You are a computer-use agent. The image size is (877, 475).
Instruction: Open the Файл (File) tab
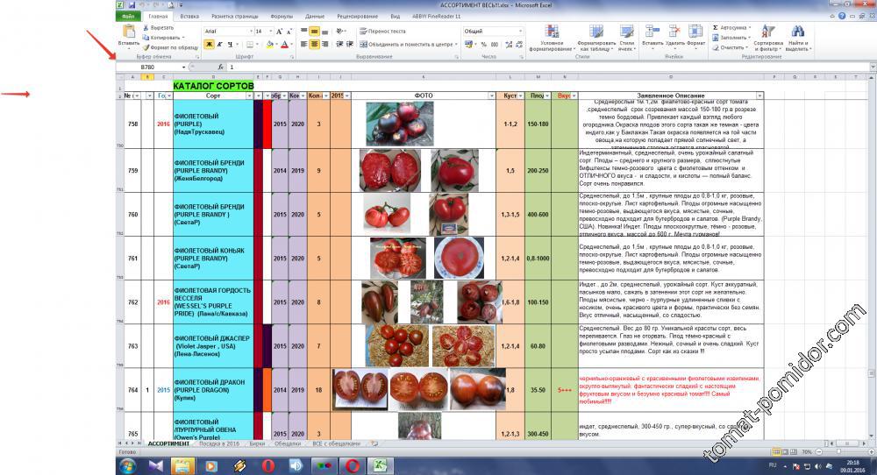[x=128, y=16]
